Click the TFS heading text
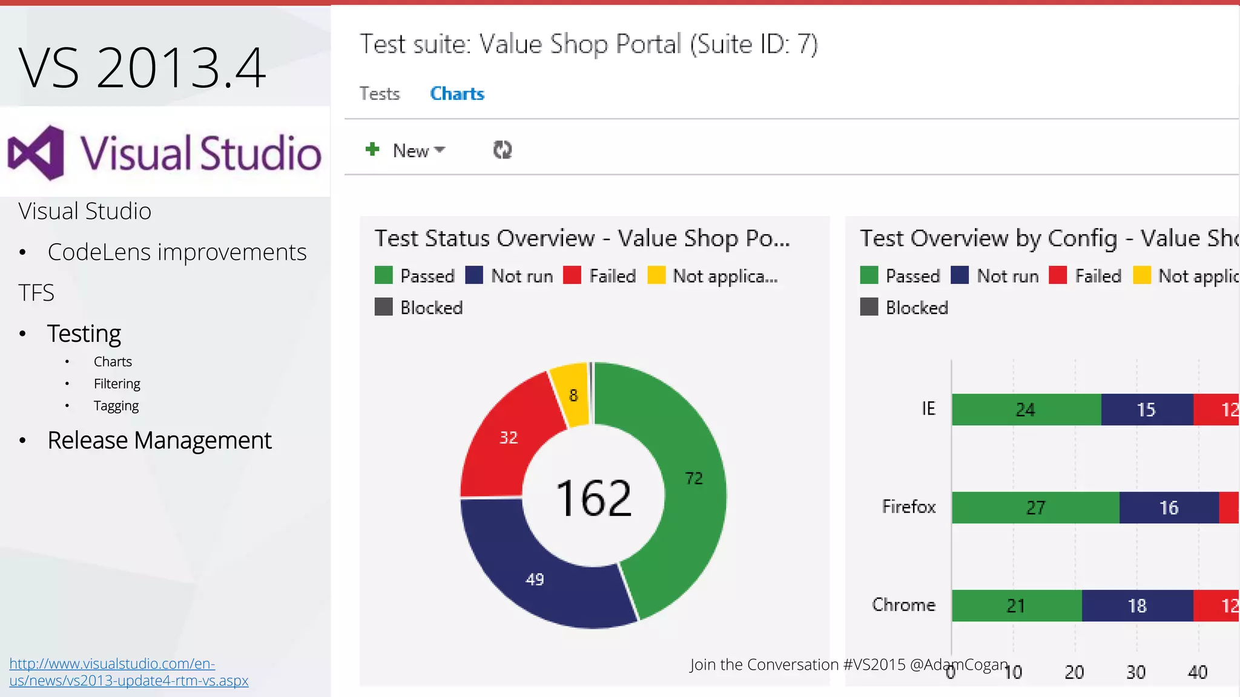Image resolution: width=1240 pixels, height=697 pixels. (36, 293)
